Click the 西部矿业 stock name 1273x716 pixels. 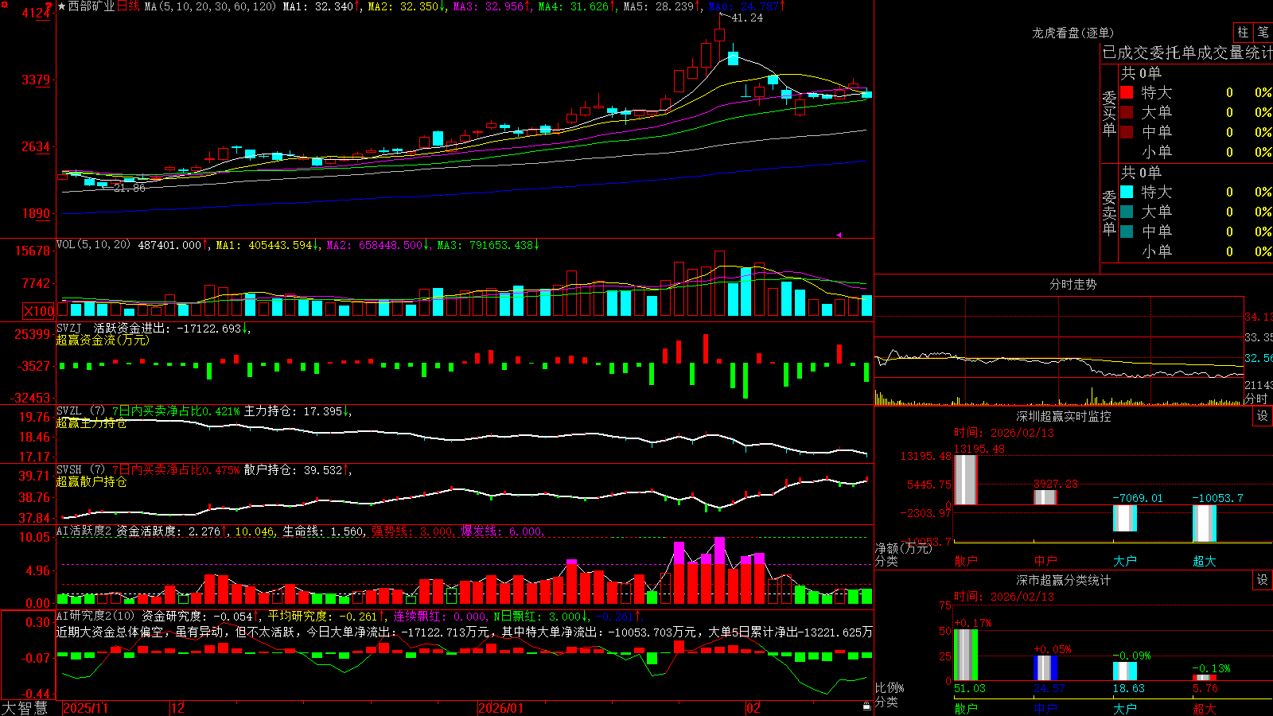(x=91, y=6)
